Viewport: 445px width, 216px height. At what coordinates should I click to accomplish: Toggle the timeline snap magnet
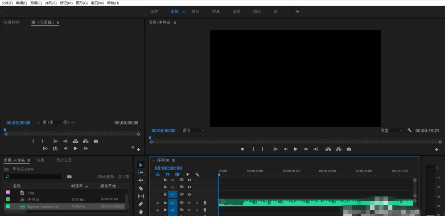(168, 174)
